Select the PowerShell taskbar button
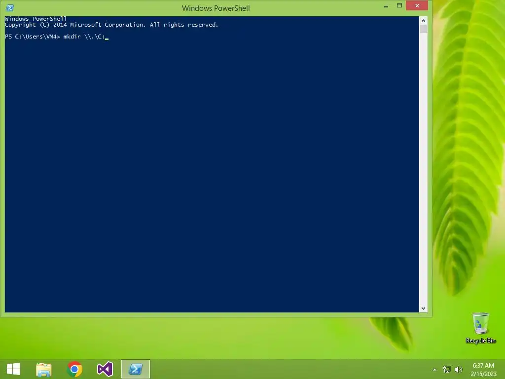 click(x=136, y=369)
